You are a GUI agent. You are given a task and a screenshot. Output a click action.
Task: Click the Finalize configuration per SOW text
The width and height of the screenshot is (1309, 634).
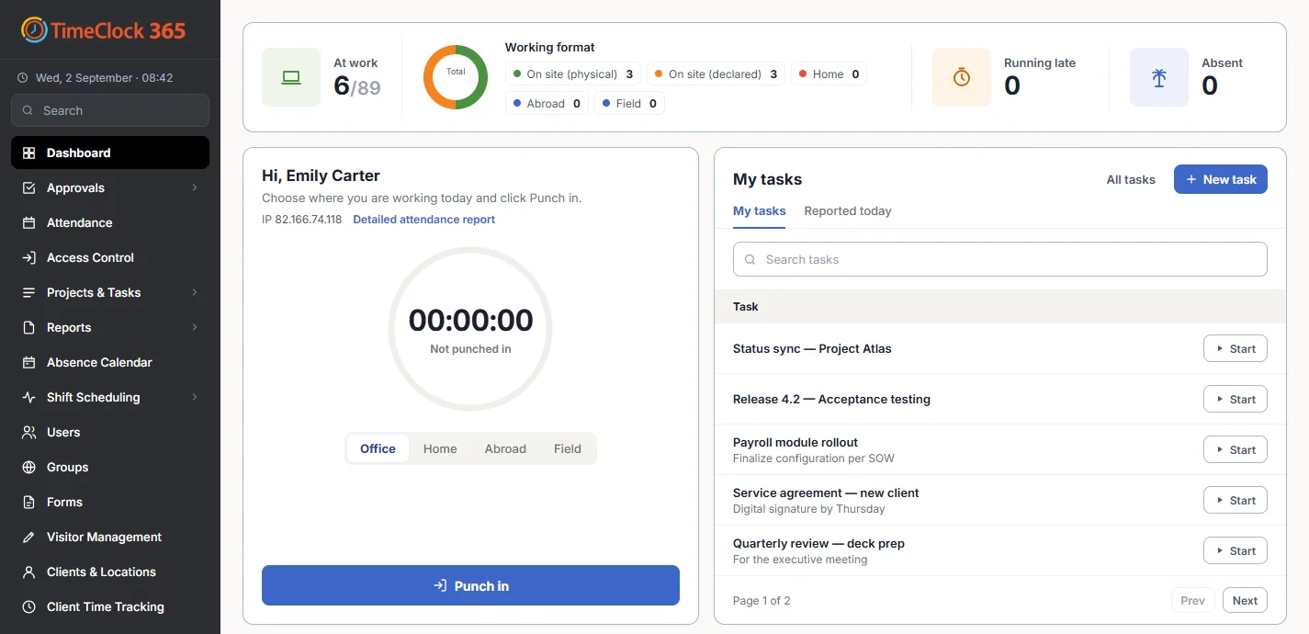pyautogui.click(x=813, y=458)
